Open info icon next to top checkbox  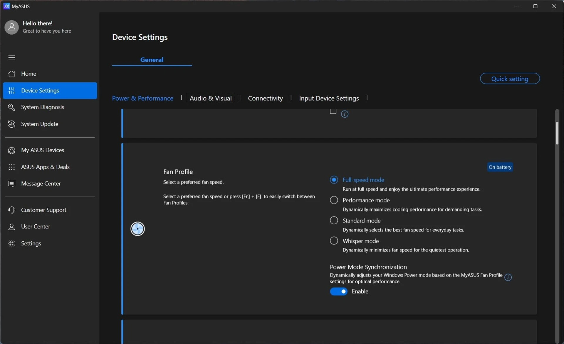[x=345, y=114]
